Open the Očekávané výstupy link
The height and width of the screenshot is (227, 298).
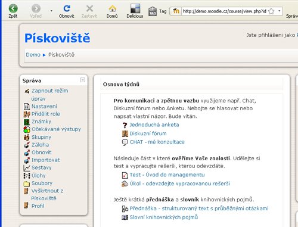coord(56,129)
